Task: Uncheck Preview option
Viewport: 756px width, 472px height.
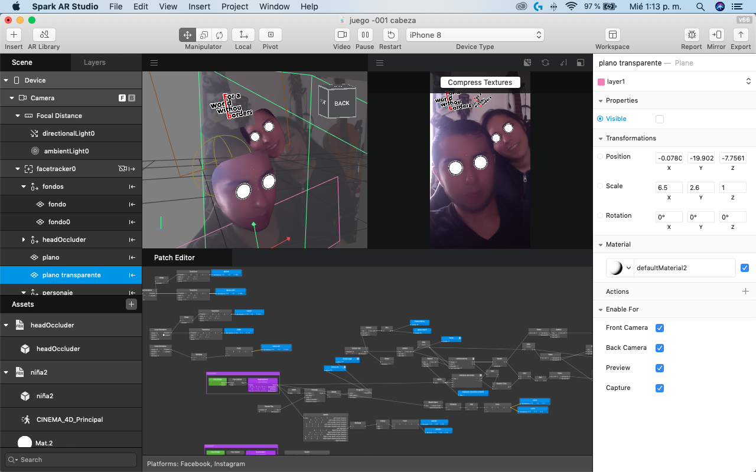Action: point(660,368)
